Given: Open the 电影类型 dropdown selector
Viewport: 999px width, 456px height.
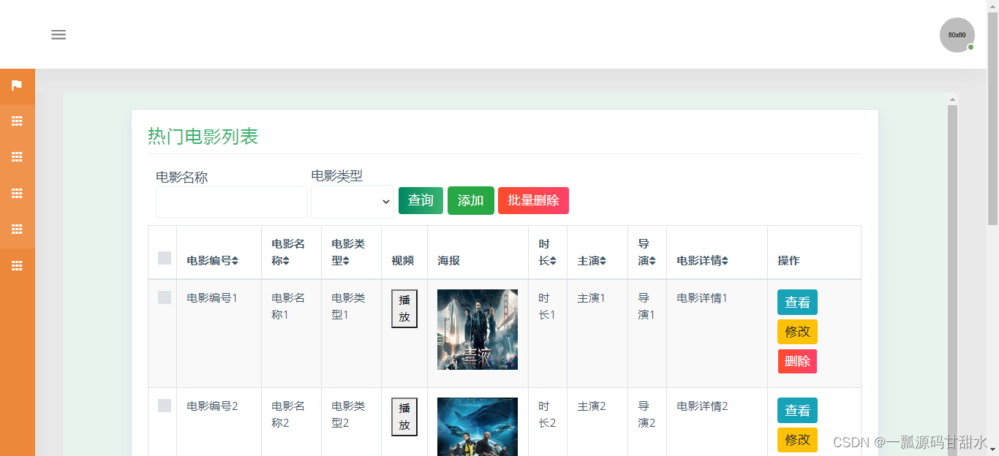Looking at the screenshot, I should pyautogui.click(x=353, y=202).
